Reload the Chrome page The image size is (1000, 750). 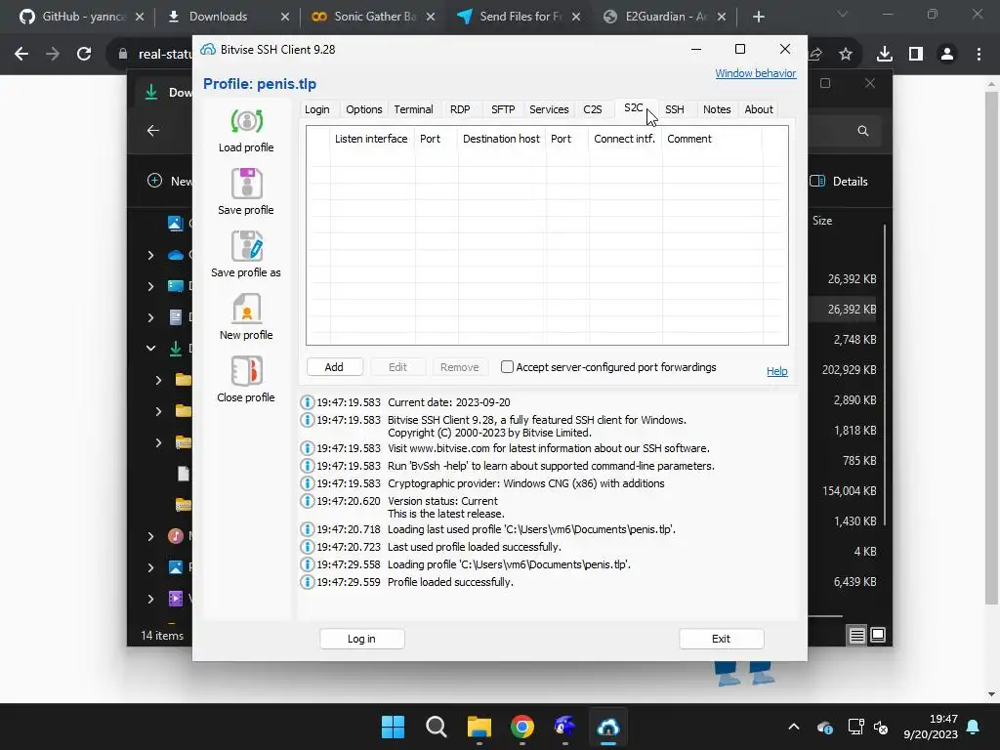pos(84,54)
